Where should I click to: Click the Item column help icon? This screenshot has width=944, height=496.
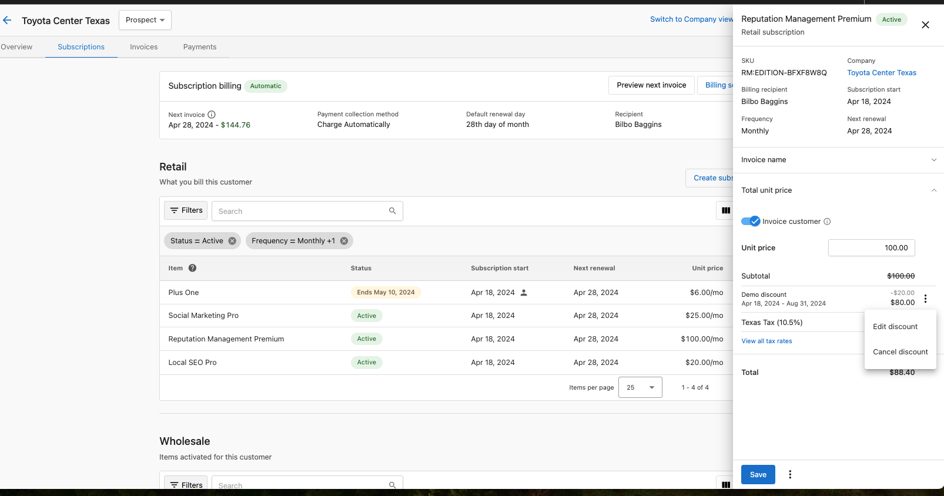click(192, 268)
